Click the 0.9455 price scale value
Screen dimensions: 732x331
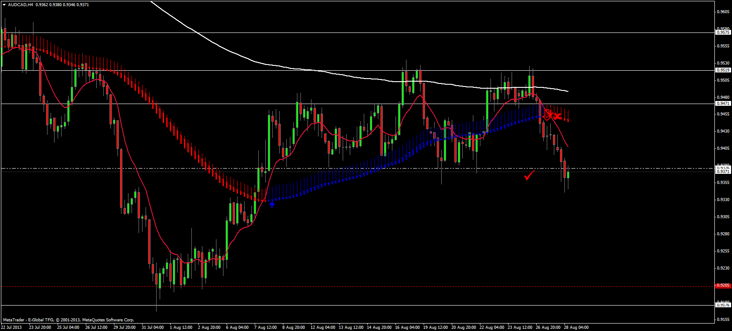[723, 114]
